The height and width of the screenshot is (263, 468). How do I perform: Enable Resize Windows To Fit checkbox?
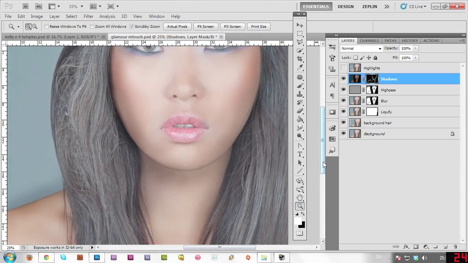point(47,27)
